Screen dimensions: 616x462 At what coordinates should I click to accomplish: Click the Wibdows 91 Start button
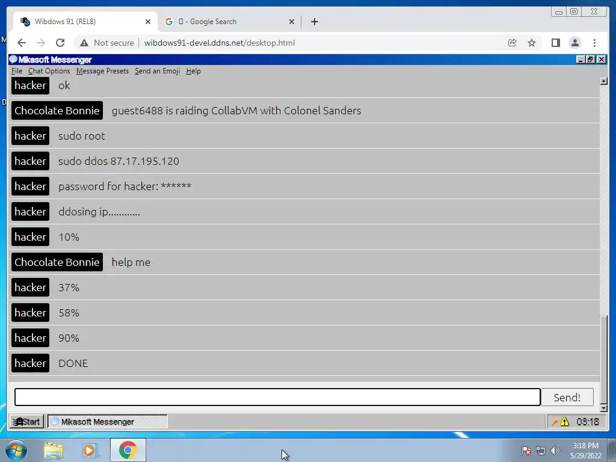[26, 422]
